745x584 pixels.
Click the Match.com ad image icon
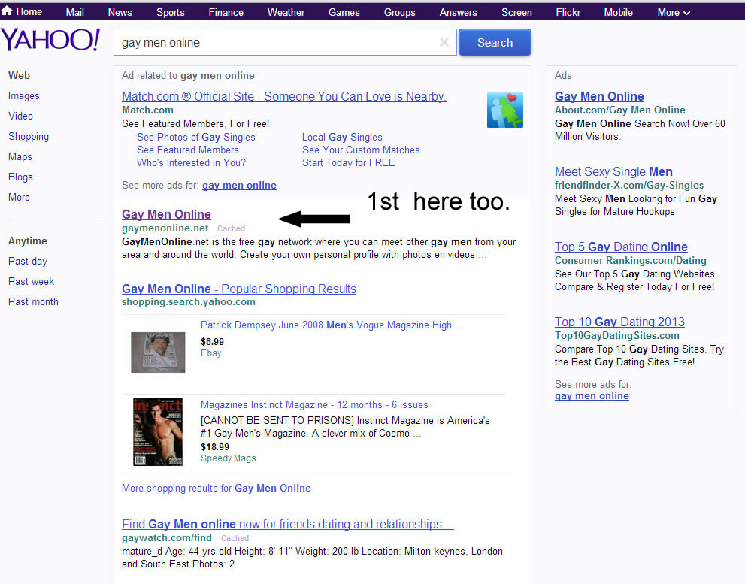[504, 110]
